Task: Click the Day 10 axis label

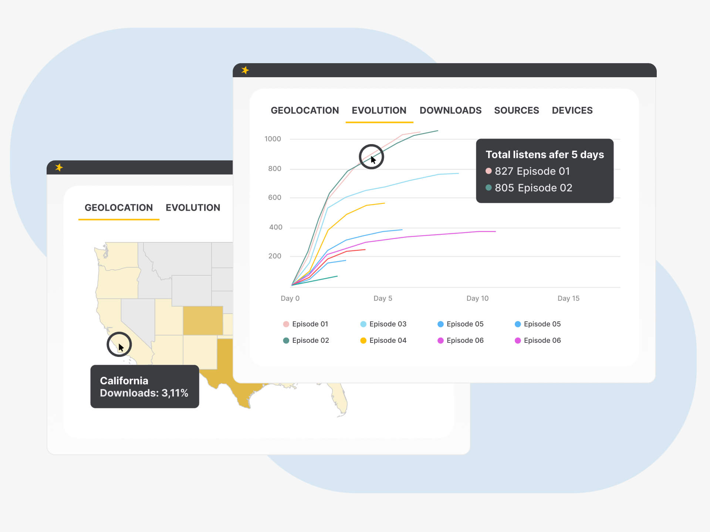Action: 477,298
